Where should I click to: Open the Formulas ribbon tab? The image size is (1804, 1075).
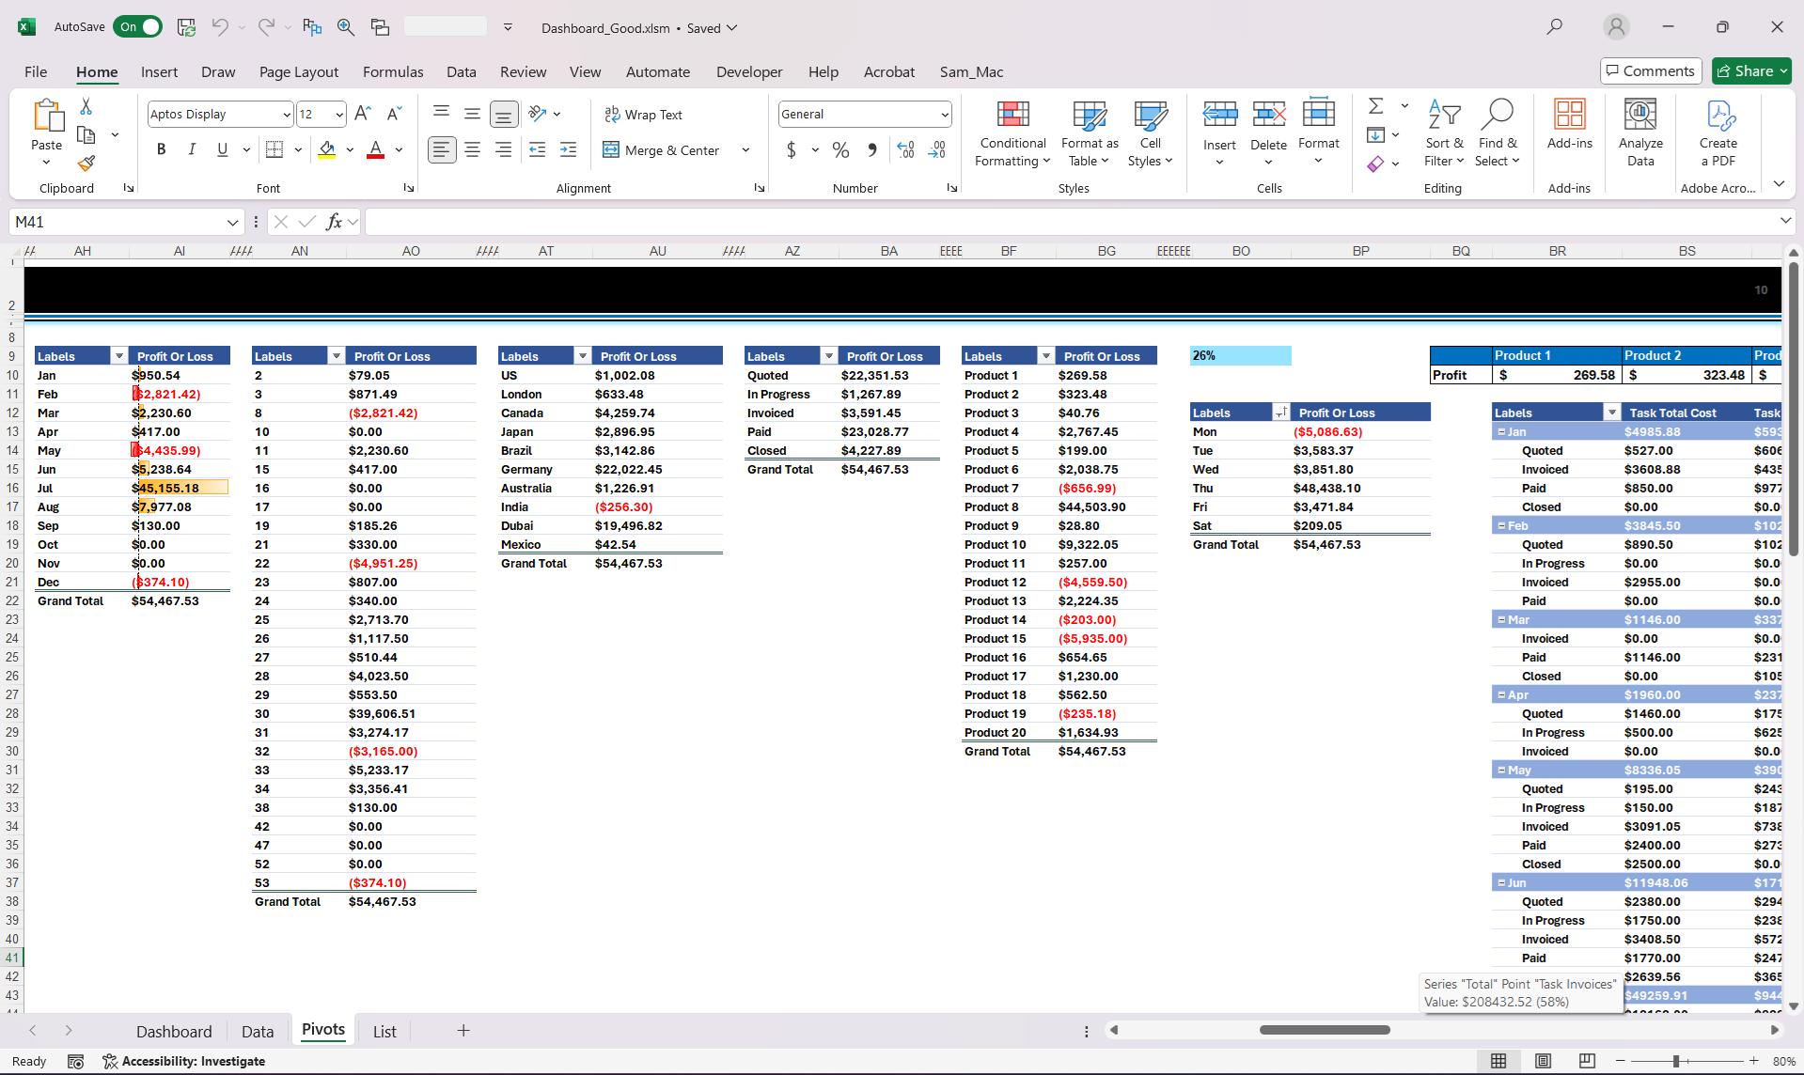pyautogui.click(x=393, y=71)
